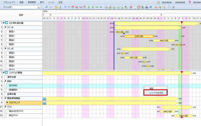Image resolution: width=201 pixels, height=126 pixels.
Task: Click the bar chart icon in toolbar
Action: (147, 7)
